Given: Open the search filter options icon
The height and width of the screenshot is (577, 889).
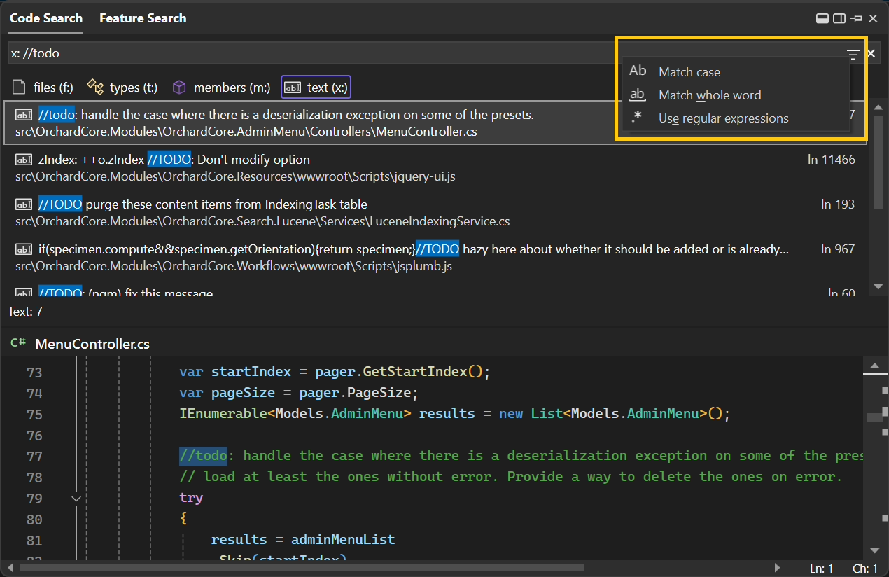Looking at the screenshot, I should point(853,54).
